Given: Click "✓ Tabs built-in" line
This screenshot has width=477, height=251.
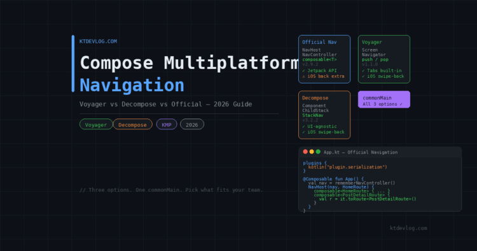Looking at the screenshot, I should coord(382,70).
